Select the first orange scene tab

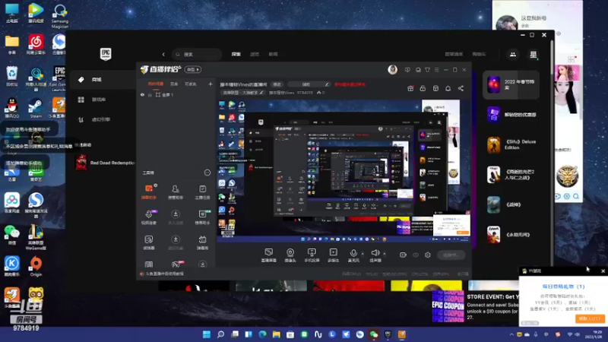[156, 84]
